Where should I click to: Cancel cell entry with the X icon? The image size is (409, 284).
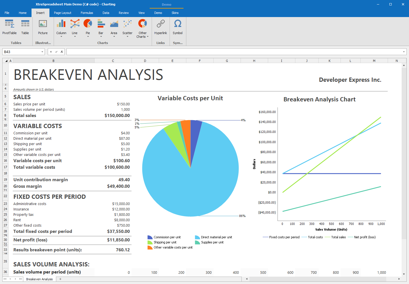pyautogui.click(x=51, y=52)
